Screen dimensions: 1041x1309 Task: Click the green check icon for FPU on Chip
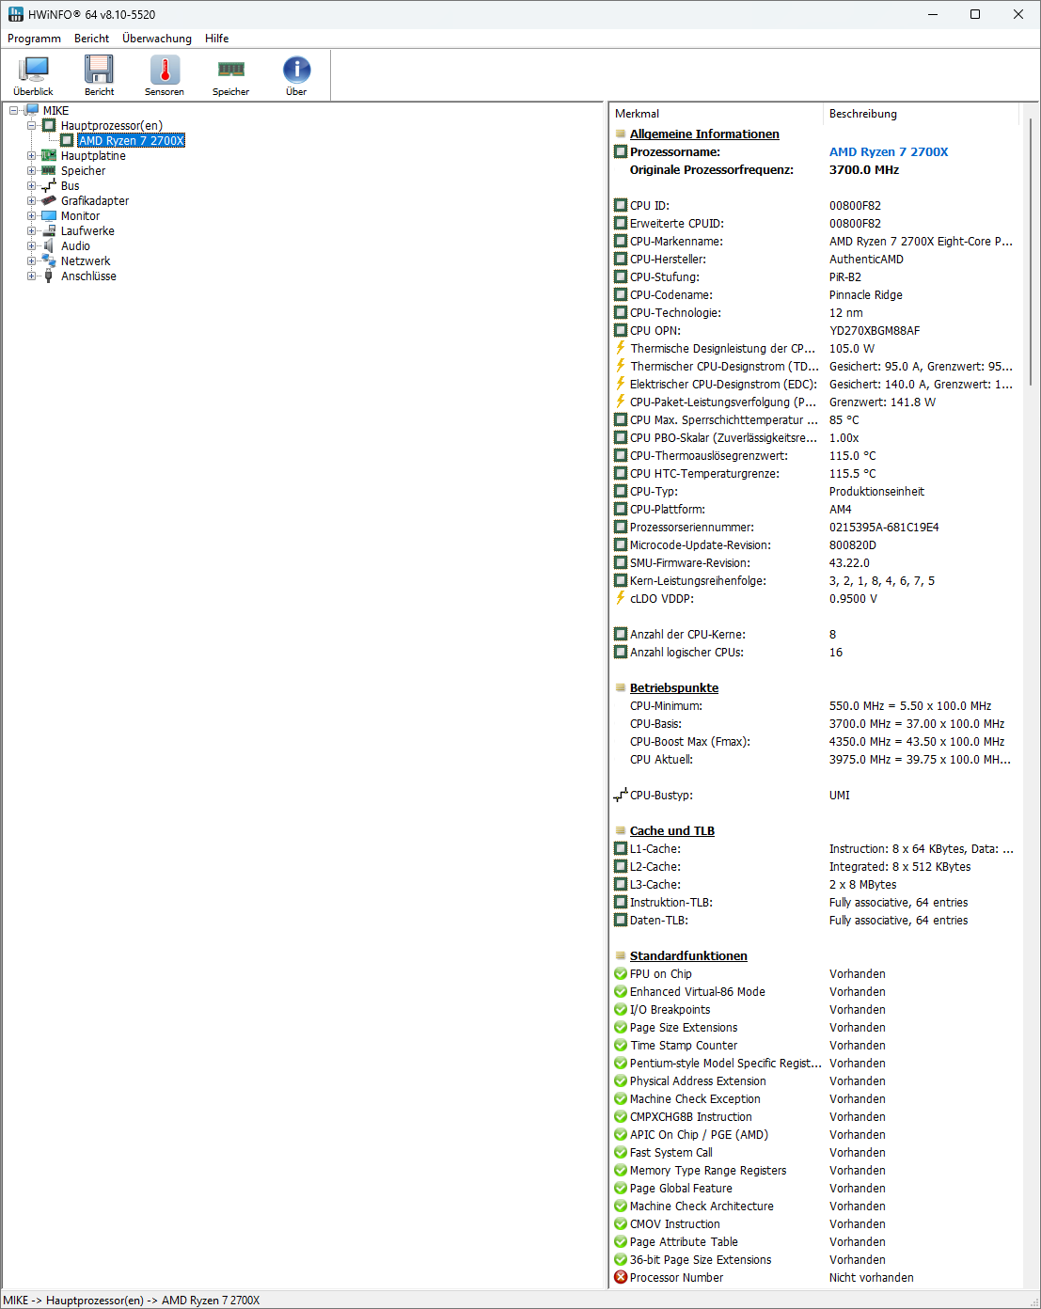coord(621,973)
